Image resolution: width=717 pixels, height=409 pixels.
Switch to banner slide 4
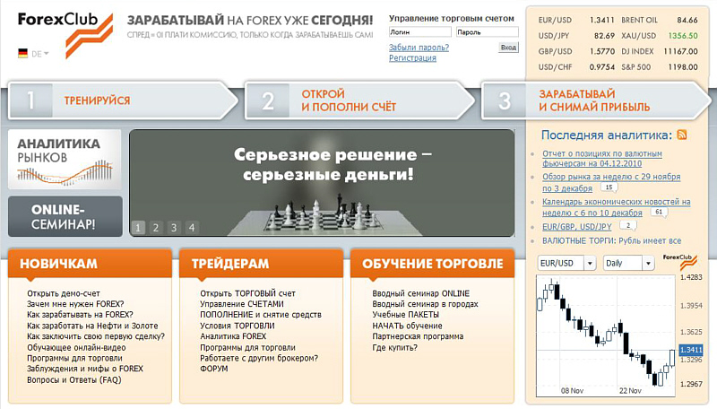192,228
